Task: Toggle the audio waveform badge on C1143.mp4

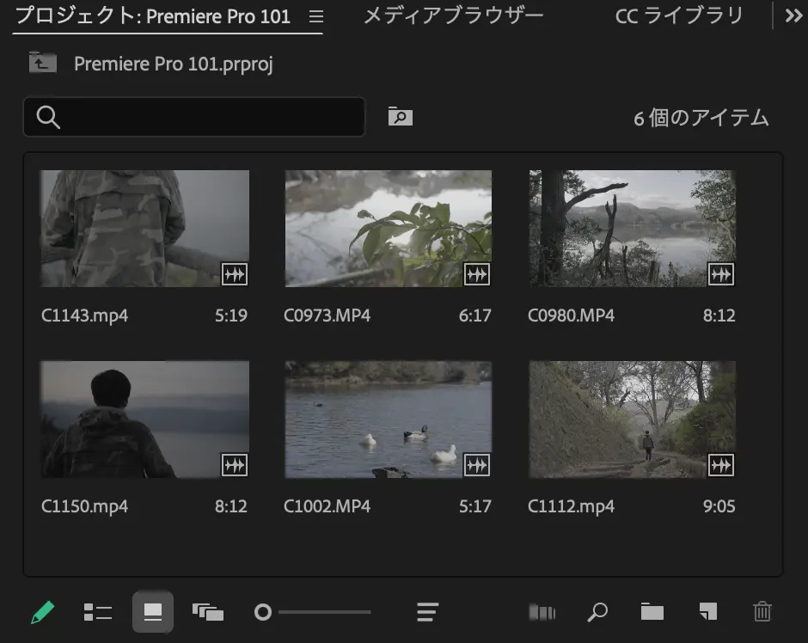Action: [236, 274]
